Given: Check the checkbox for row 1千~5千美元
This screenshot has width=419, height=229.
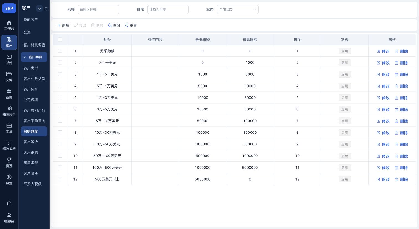Looking at the screenshot, I should [60, 74].
